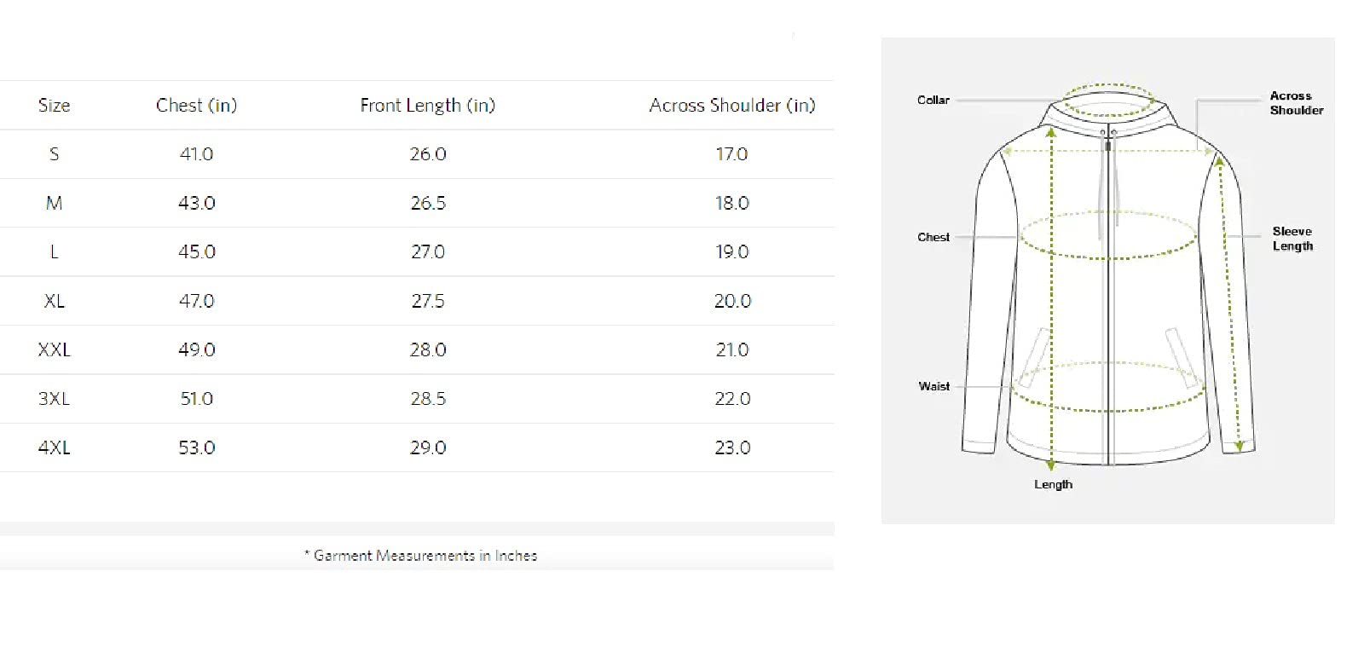Screen dimensions: 1364x658
Task: Click the Size column header
Action: [54, 105]
